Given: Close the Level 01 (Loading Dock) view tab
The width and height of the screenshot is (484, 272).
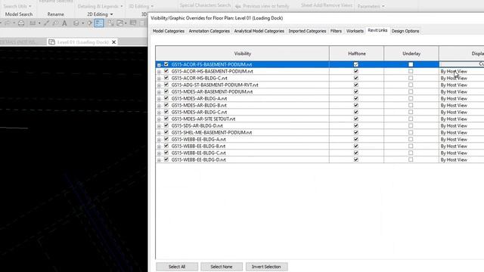Looking at the screenshot, I should click(113, 42).
